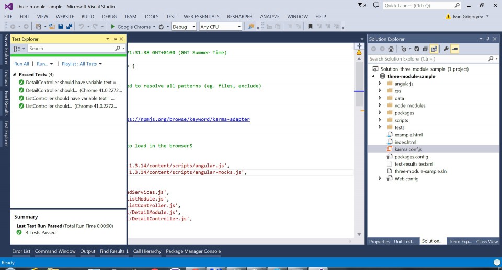The height and width of the screenshot is (270, 502).
Task: Click the Refresh icon in Solution Explorer
Action: point(417,49)
